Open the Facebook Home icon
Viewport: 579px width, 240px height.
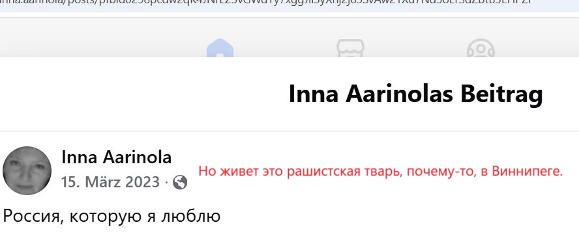click(220, 49)
